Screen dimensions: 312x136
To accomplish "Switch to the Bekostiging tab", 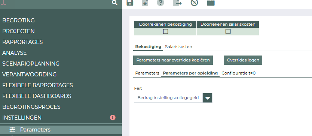I will 148,47.
